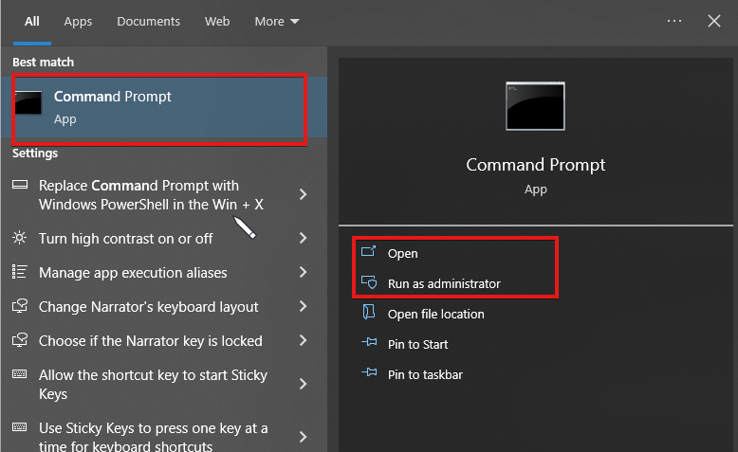Open the More filter dropdown

click(x=277, y=21)
